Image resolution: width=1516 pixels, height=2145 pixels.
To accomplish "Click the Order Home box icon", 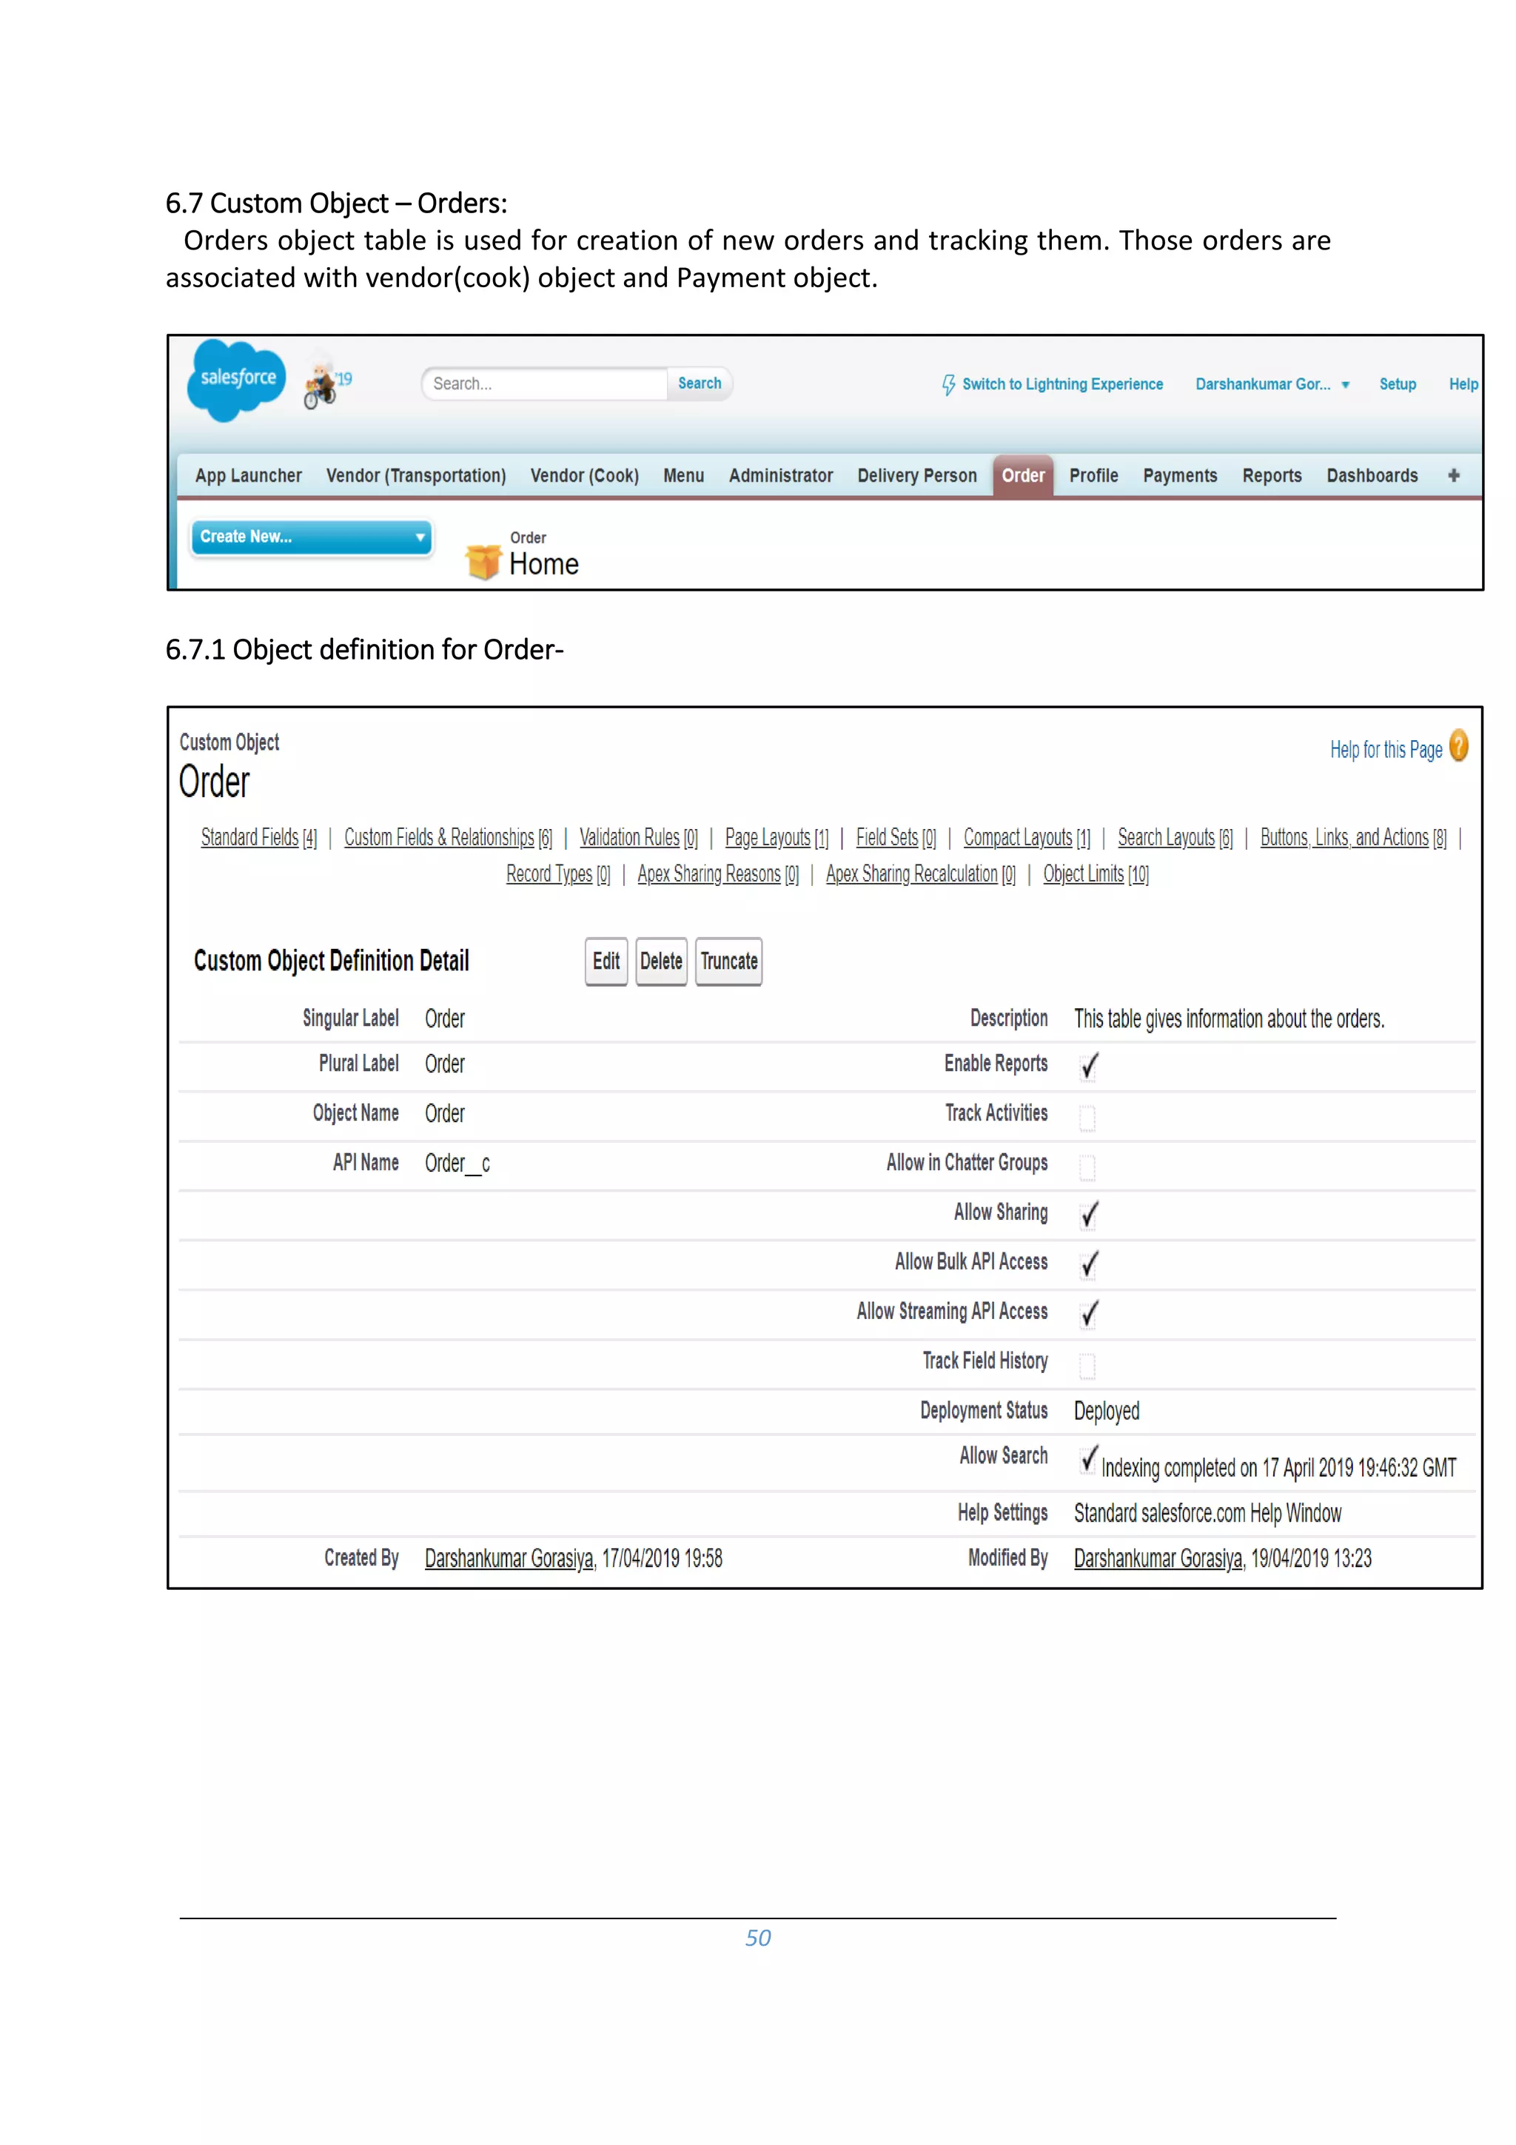I will 483,562.
